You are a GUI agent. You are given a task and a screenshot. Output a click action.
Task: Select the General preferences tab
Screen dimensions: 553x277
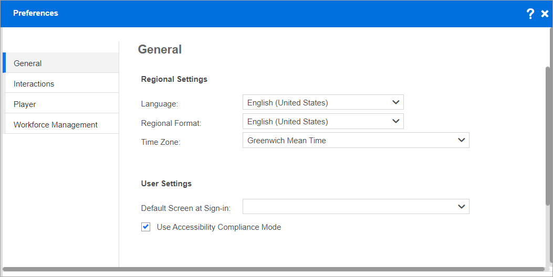(61, 63)
